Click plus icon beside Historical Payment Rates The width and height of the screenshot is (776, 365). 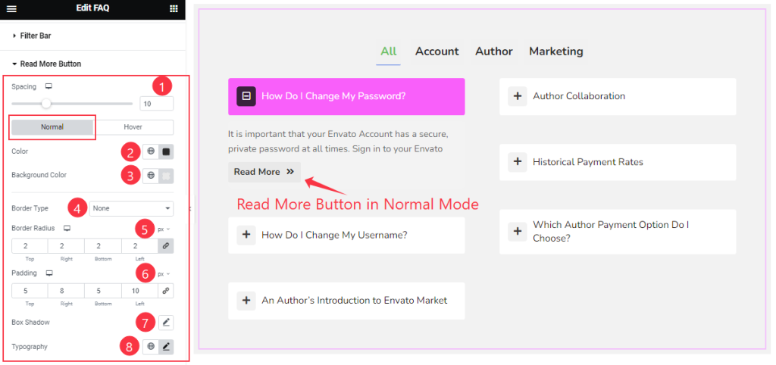pyautogui.click(x=517, y=162)
